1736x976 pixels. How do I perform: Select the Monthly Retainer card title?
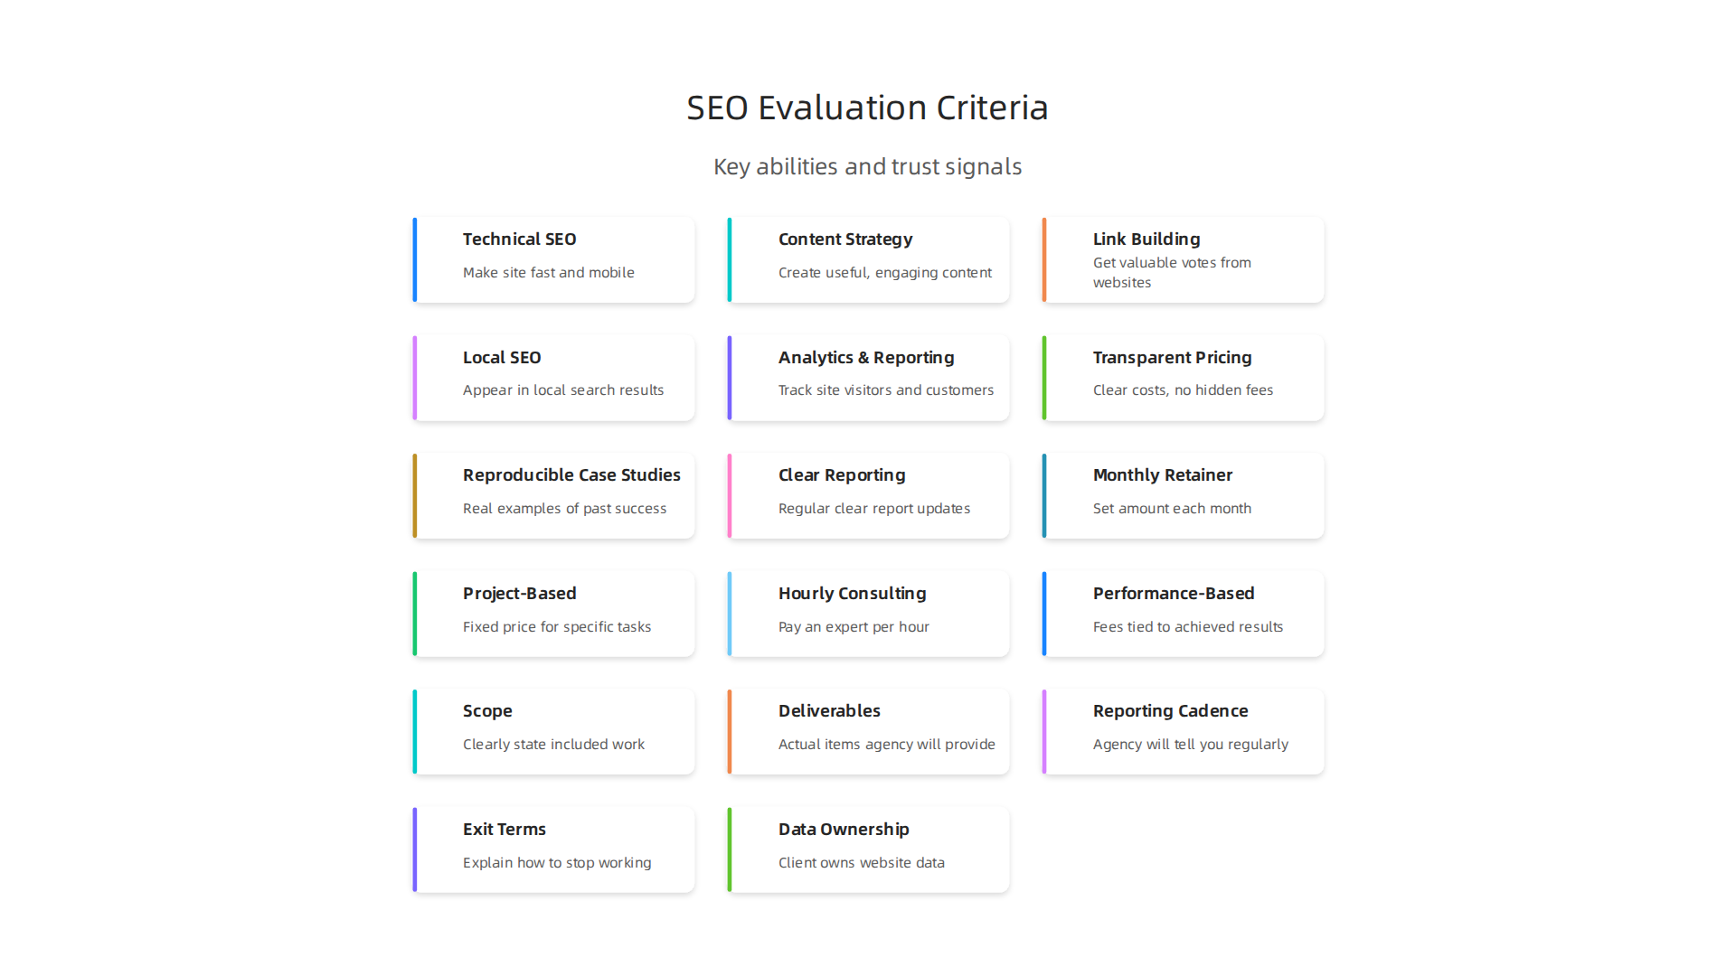coord(1162,475)
